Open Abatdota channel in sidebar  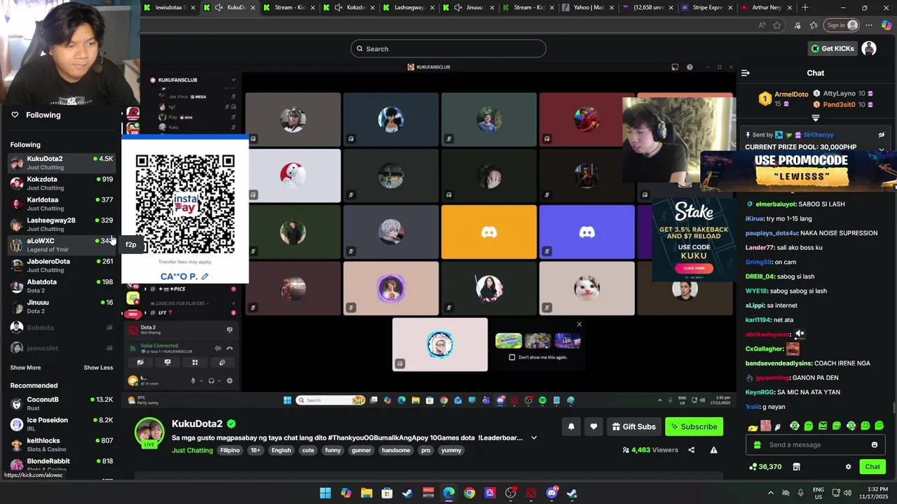tap(61, 286)
